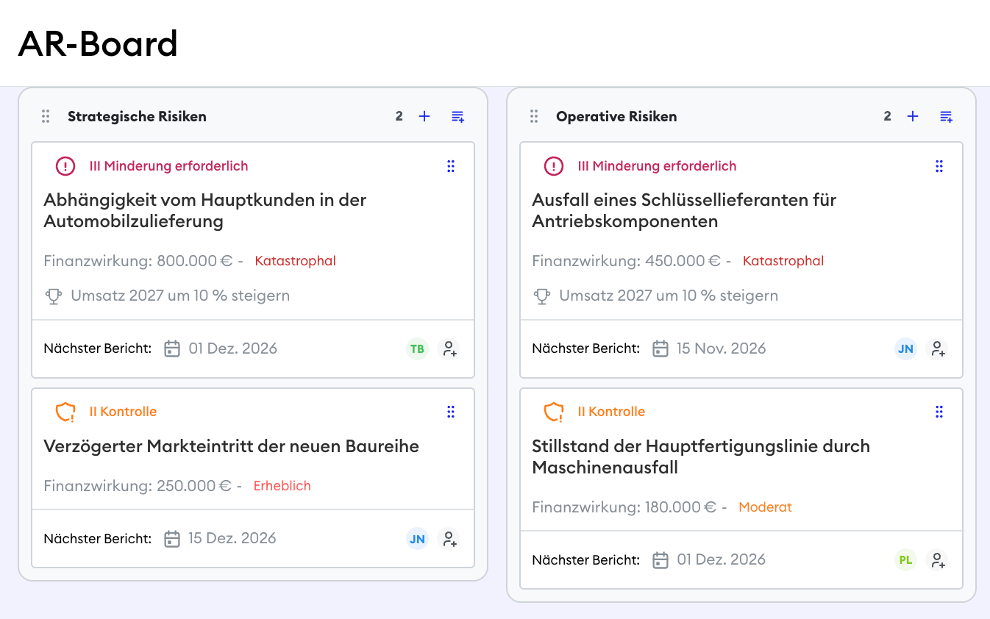Click the alert icon on the Ausfall eines Schlüssellieferanten card
This screenshot has width=990, height=619.
(554, 166)
